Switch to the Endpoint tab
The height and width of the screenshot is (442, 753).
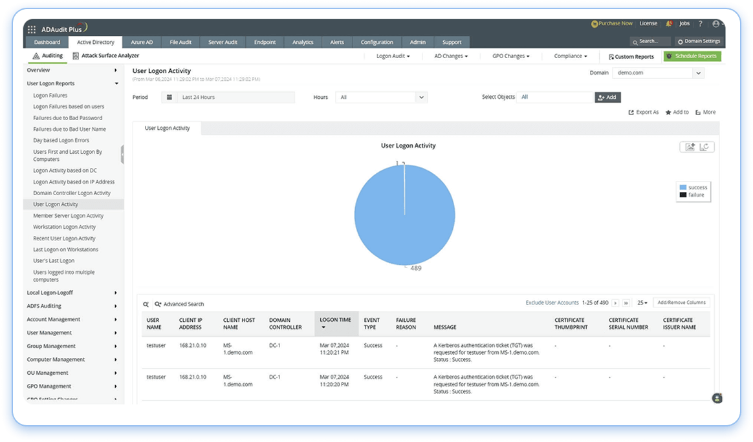click(265, 42)
